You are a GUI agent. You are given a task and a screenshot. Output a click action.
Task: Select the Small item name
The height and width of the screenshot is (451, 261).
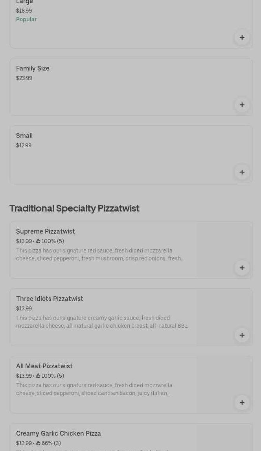pyautogui.click(x=24, y=135)
